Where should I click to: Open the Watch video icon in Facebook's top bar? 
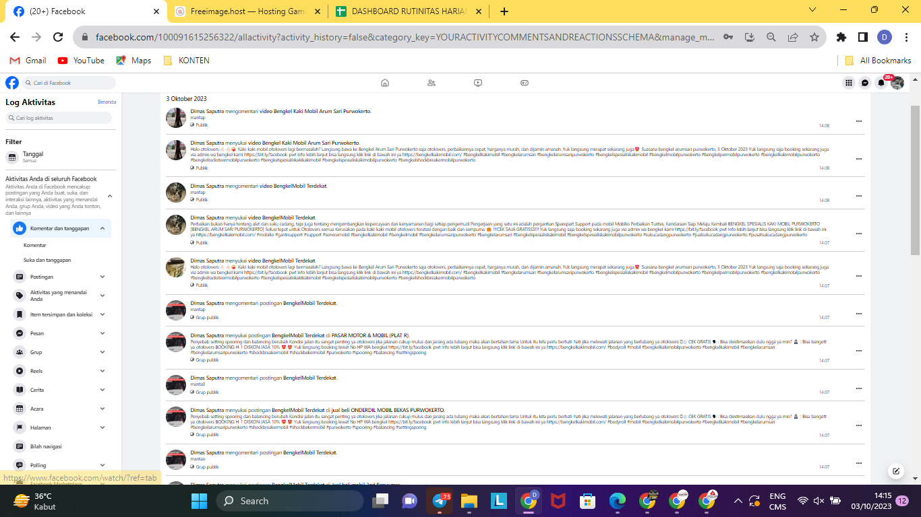(478, 83)
